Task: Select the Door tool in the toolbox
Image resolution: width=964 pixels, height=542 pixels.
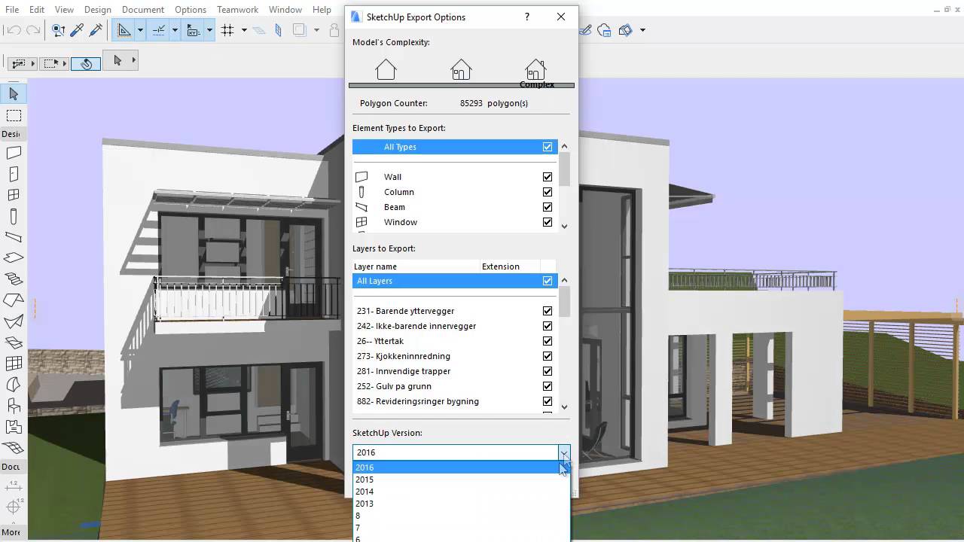Action: (14, 174)
